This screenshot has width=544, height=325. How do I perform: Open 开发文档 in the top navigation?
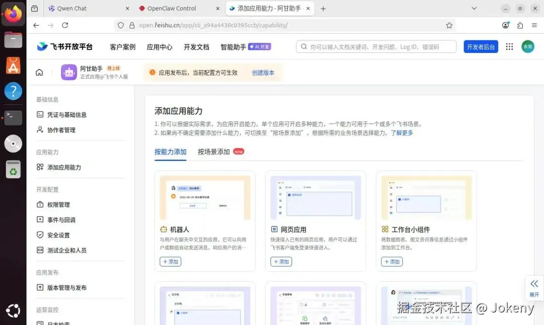coord(196,47)
